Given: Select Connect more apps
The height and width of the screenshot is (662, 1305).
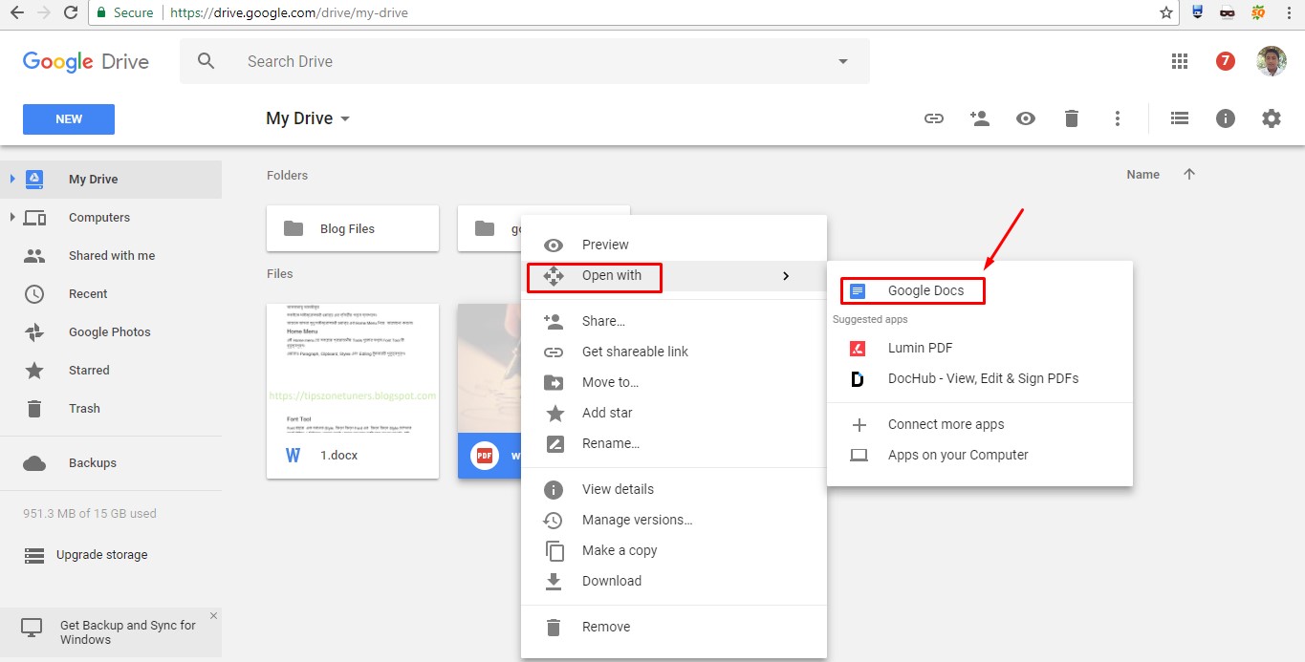Looking at the screenshot, I should tap(980, 424).
